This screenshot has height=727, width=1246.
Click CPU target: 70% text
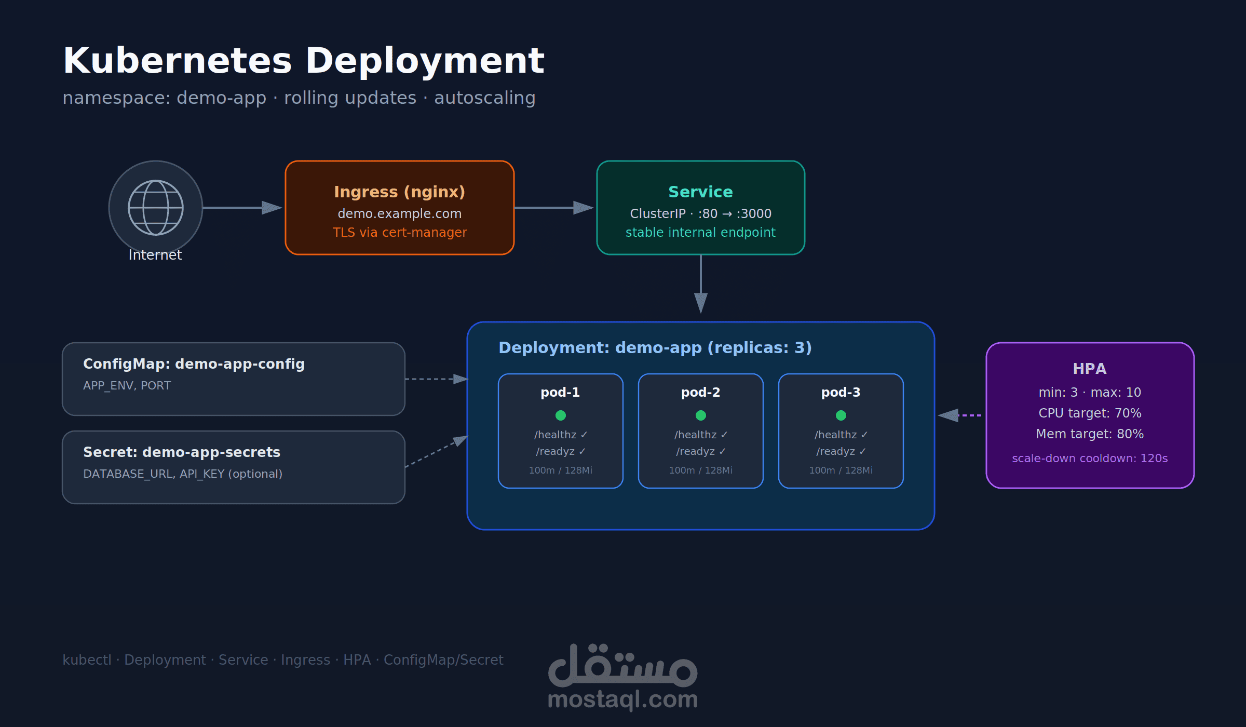pyautogui.click(x=1090, y=413)
